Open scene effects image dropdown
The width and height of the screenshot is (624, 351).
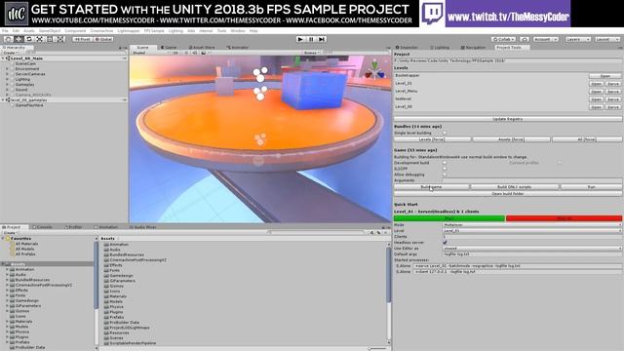[x=205, y=53]
